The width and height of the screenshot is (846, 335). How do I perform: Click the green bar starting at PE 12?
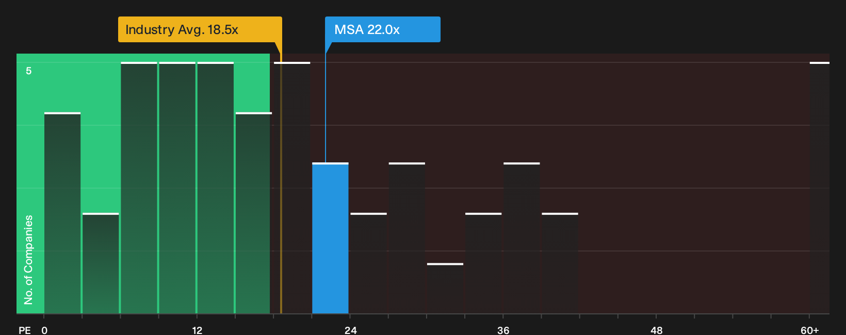(216, 188)
